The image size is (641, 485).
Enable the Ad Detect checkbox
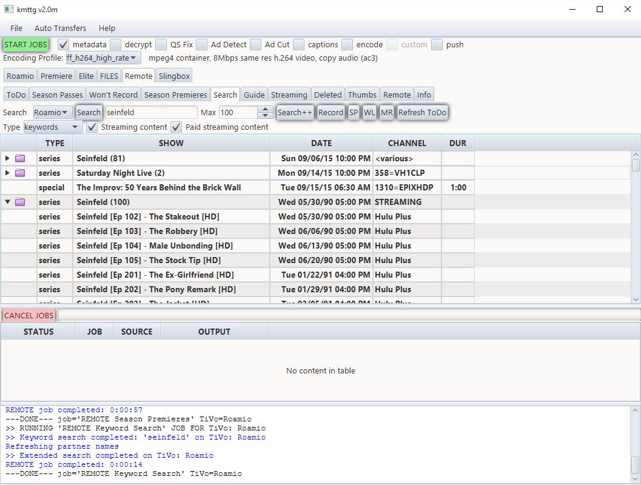(x=201, y=44)
